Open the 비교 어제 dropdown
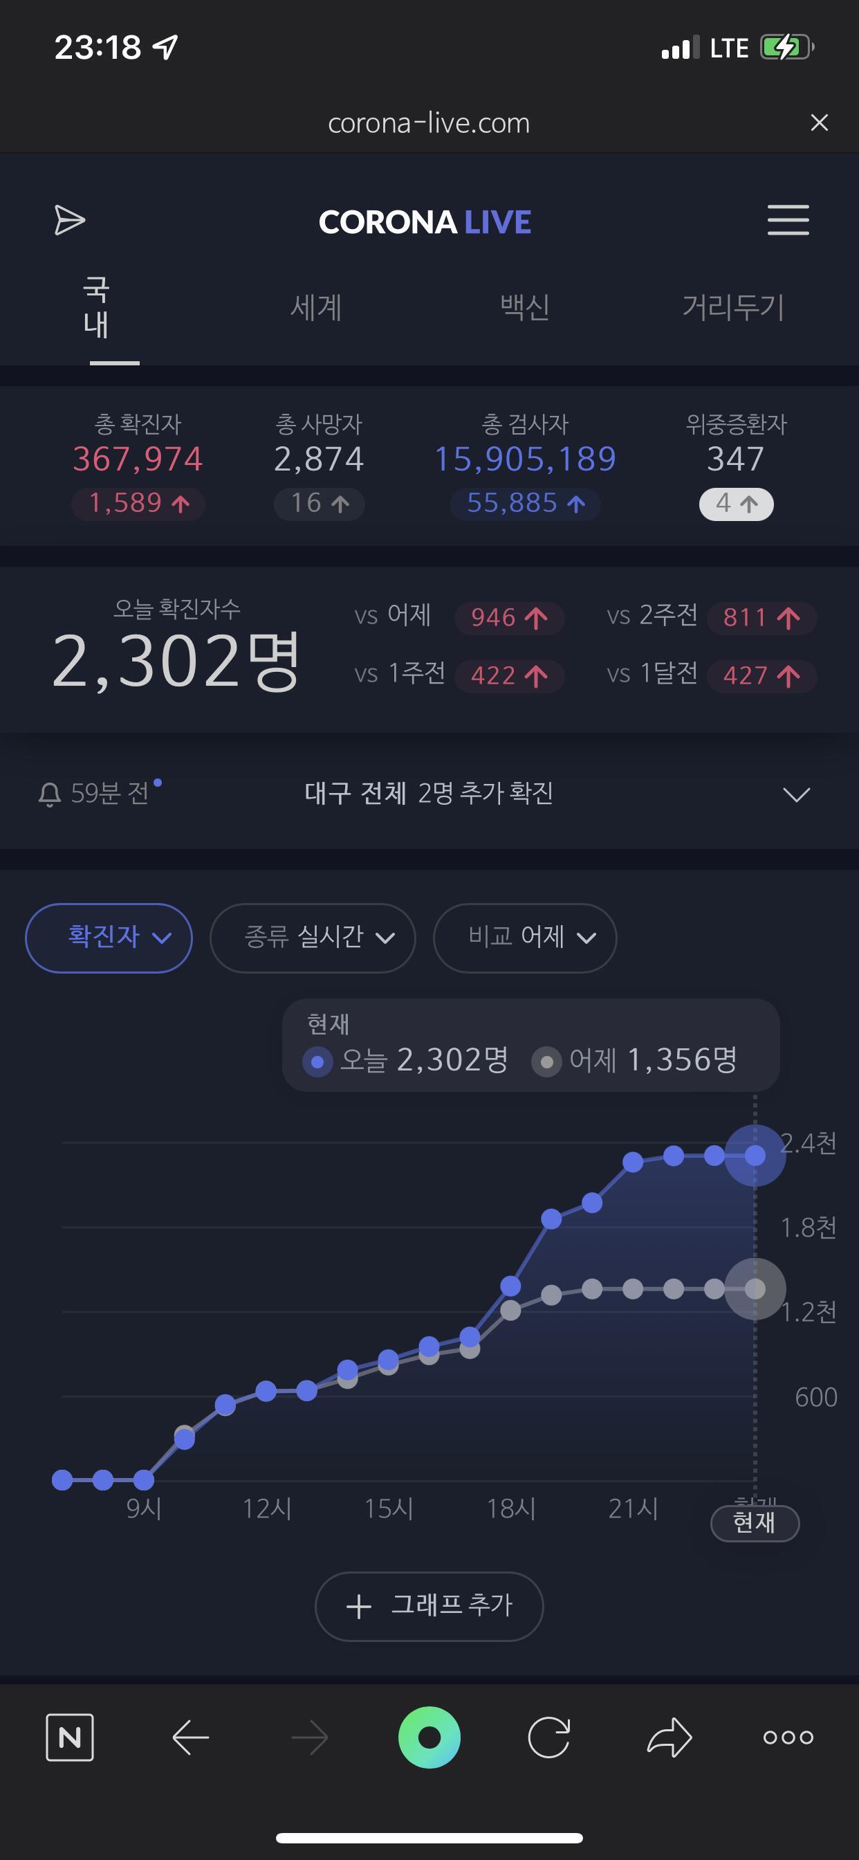This screenshot has height=1860, width=859. 525,938
